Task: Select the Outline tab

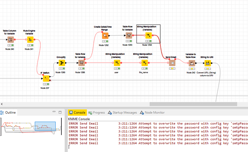Action: tap(8, 113)
